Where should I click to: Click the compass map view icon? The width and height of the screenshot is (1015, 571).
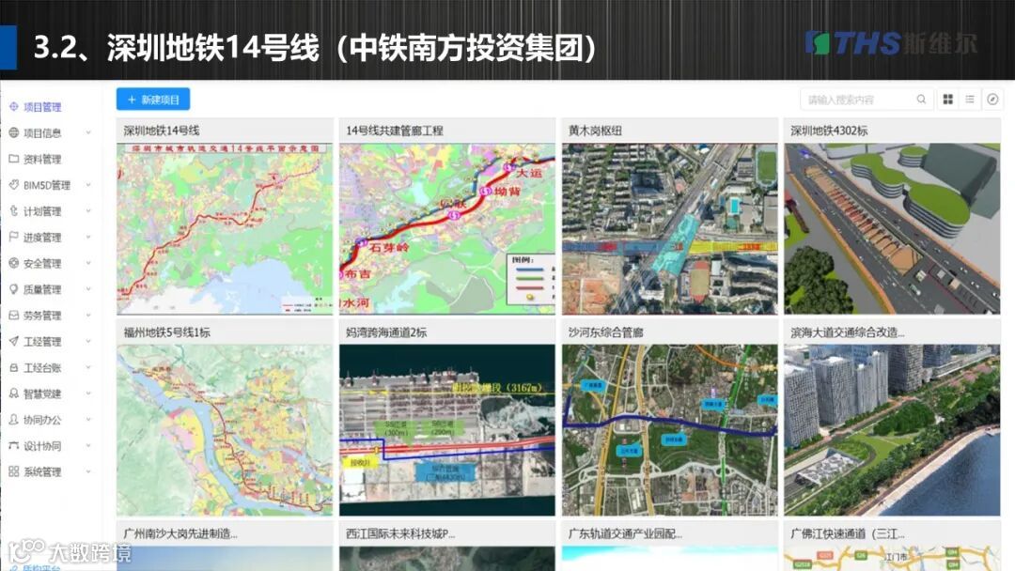992,99
